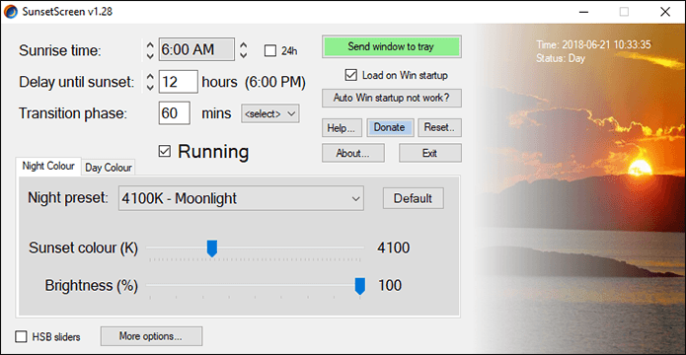
Task: Uncheck Load on Win startup
Action: point(350,75)
